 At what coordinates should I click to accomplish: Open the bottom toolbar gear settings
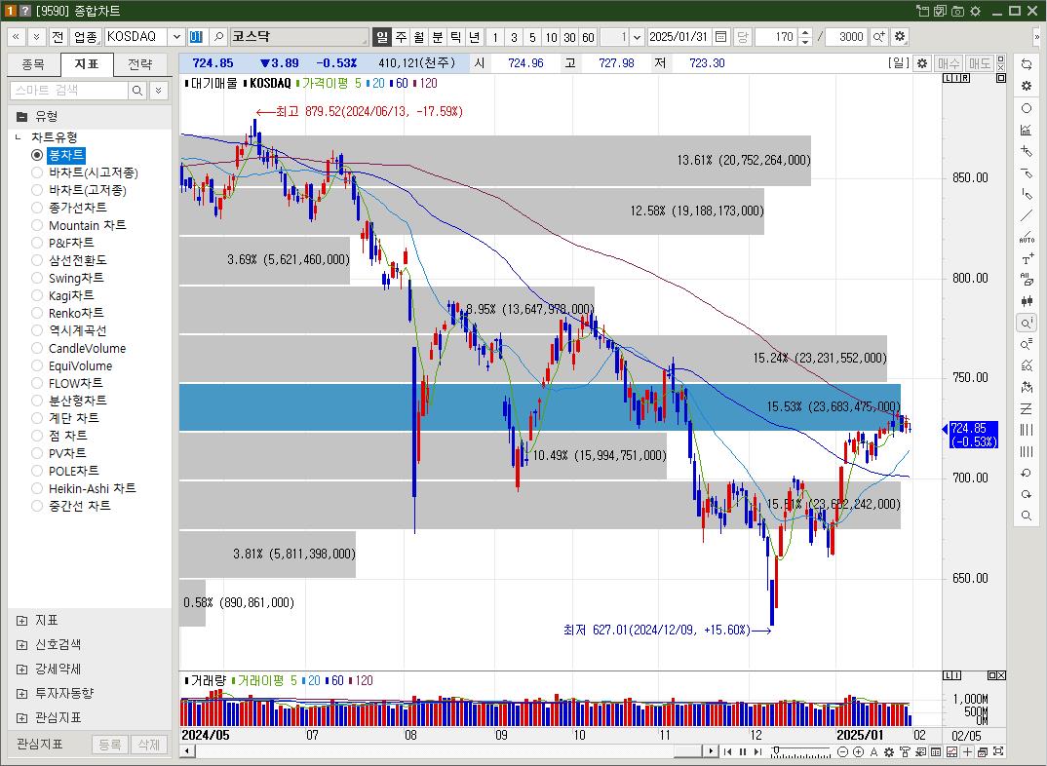point(889,752)
